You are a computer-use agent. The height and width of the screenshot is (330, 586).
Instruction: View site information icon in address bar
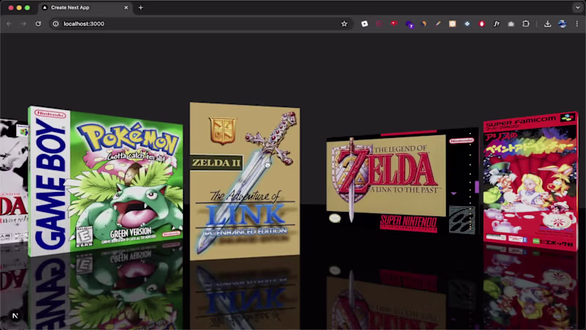[56, 23]
